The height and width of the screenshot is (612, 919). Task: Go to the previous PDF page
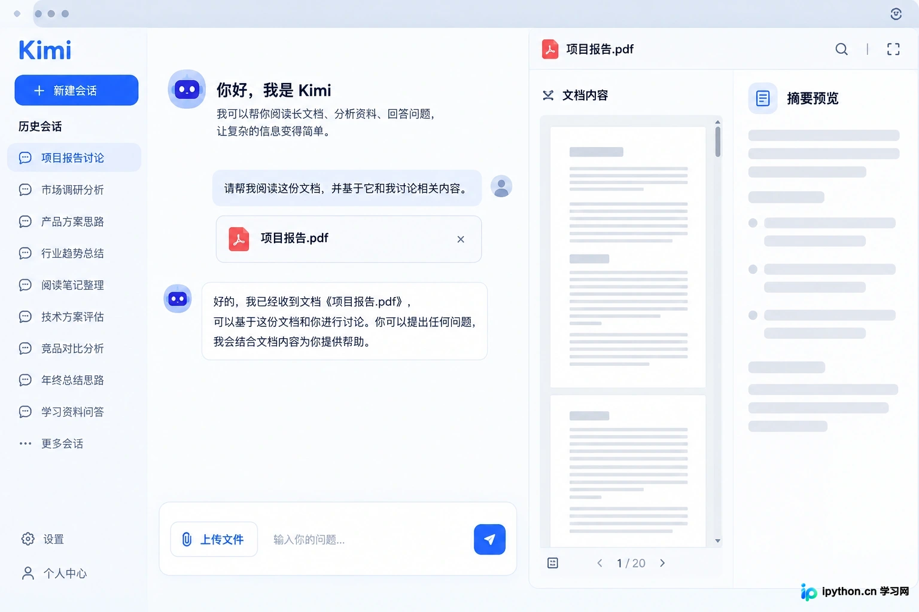600,563
